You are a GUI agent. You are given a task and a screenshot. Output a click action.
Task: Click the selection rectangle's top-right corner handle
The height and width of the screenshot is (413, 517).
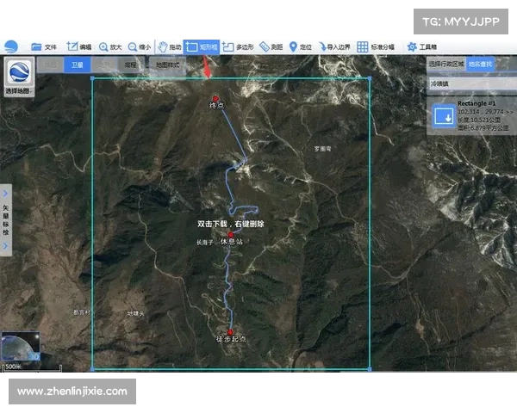click(x=370, y=78)
